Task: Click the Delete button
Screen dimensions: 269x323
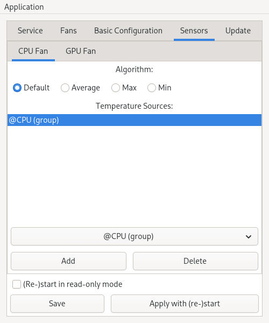Action: [x=195, y=261]
